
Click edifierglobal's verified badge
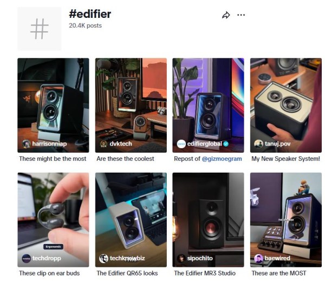point(226,144)
